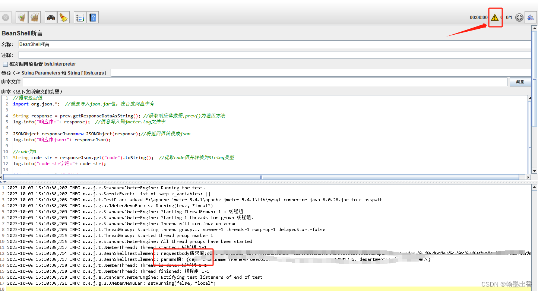The height and width of the screenshot is (291, 538).
Task: Click the gray stop octagon icon
Action: tap(6, 17)
